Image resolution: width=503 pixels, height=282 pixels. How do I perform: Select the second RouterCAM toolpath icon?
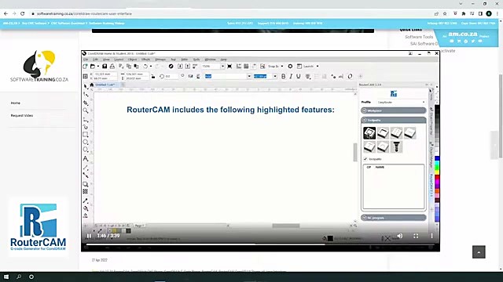tap(383, 133)
